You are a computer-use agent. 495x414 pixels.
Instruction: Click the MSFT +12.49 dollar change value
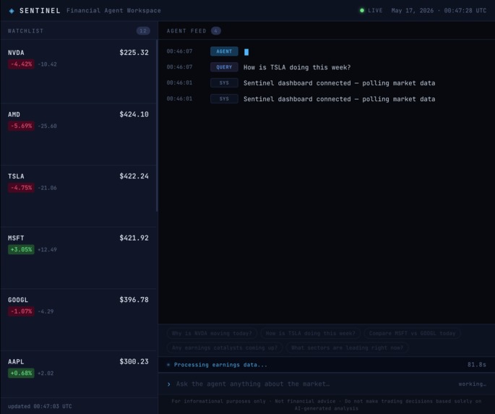[48, 249]
